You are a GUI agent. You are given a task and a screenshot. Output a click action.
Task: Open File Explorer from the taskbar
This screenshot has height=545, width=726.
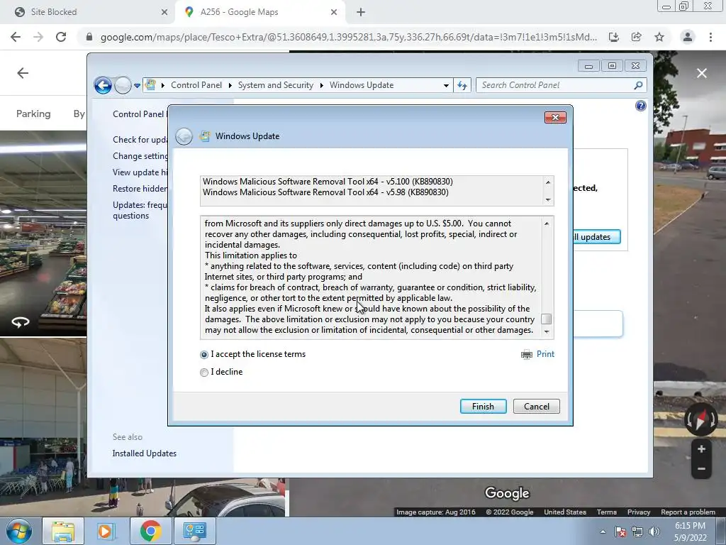[63, 531]
